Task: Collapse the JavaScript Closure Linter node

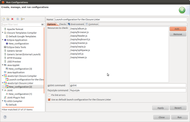Action: click(3, 83)
